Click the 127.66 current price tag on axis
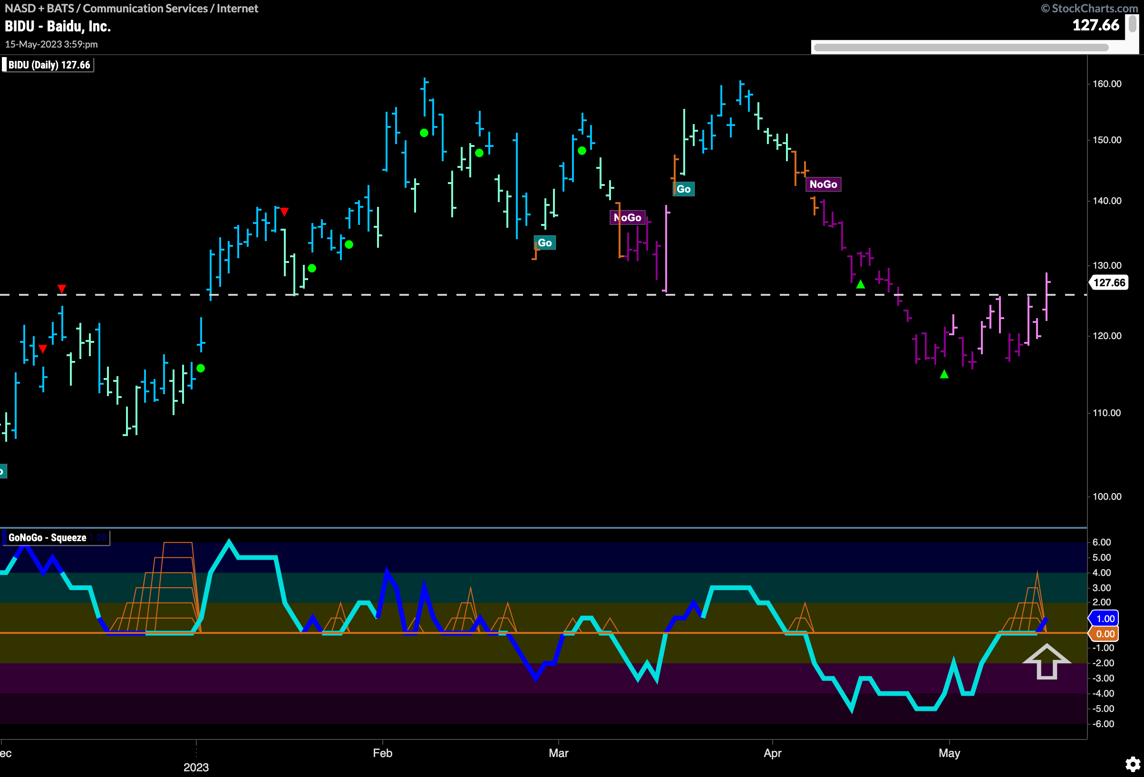This screenshot has width=1144, height=777. [1108, 282]
